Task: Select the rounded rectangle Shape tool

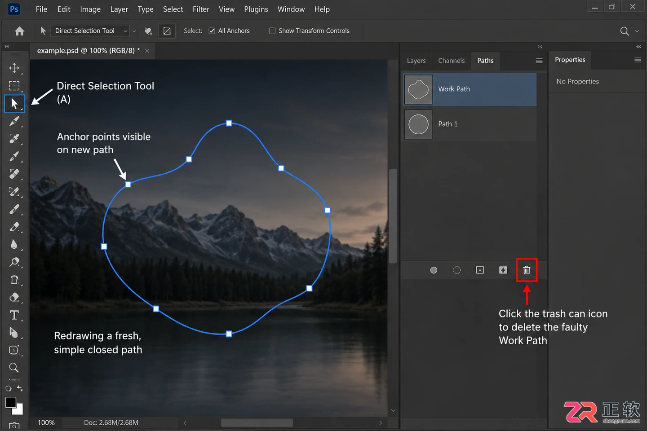Action: point(14,350)
